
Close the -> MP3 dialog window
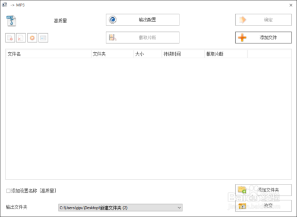point(291,5)
